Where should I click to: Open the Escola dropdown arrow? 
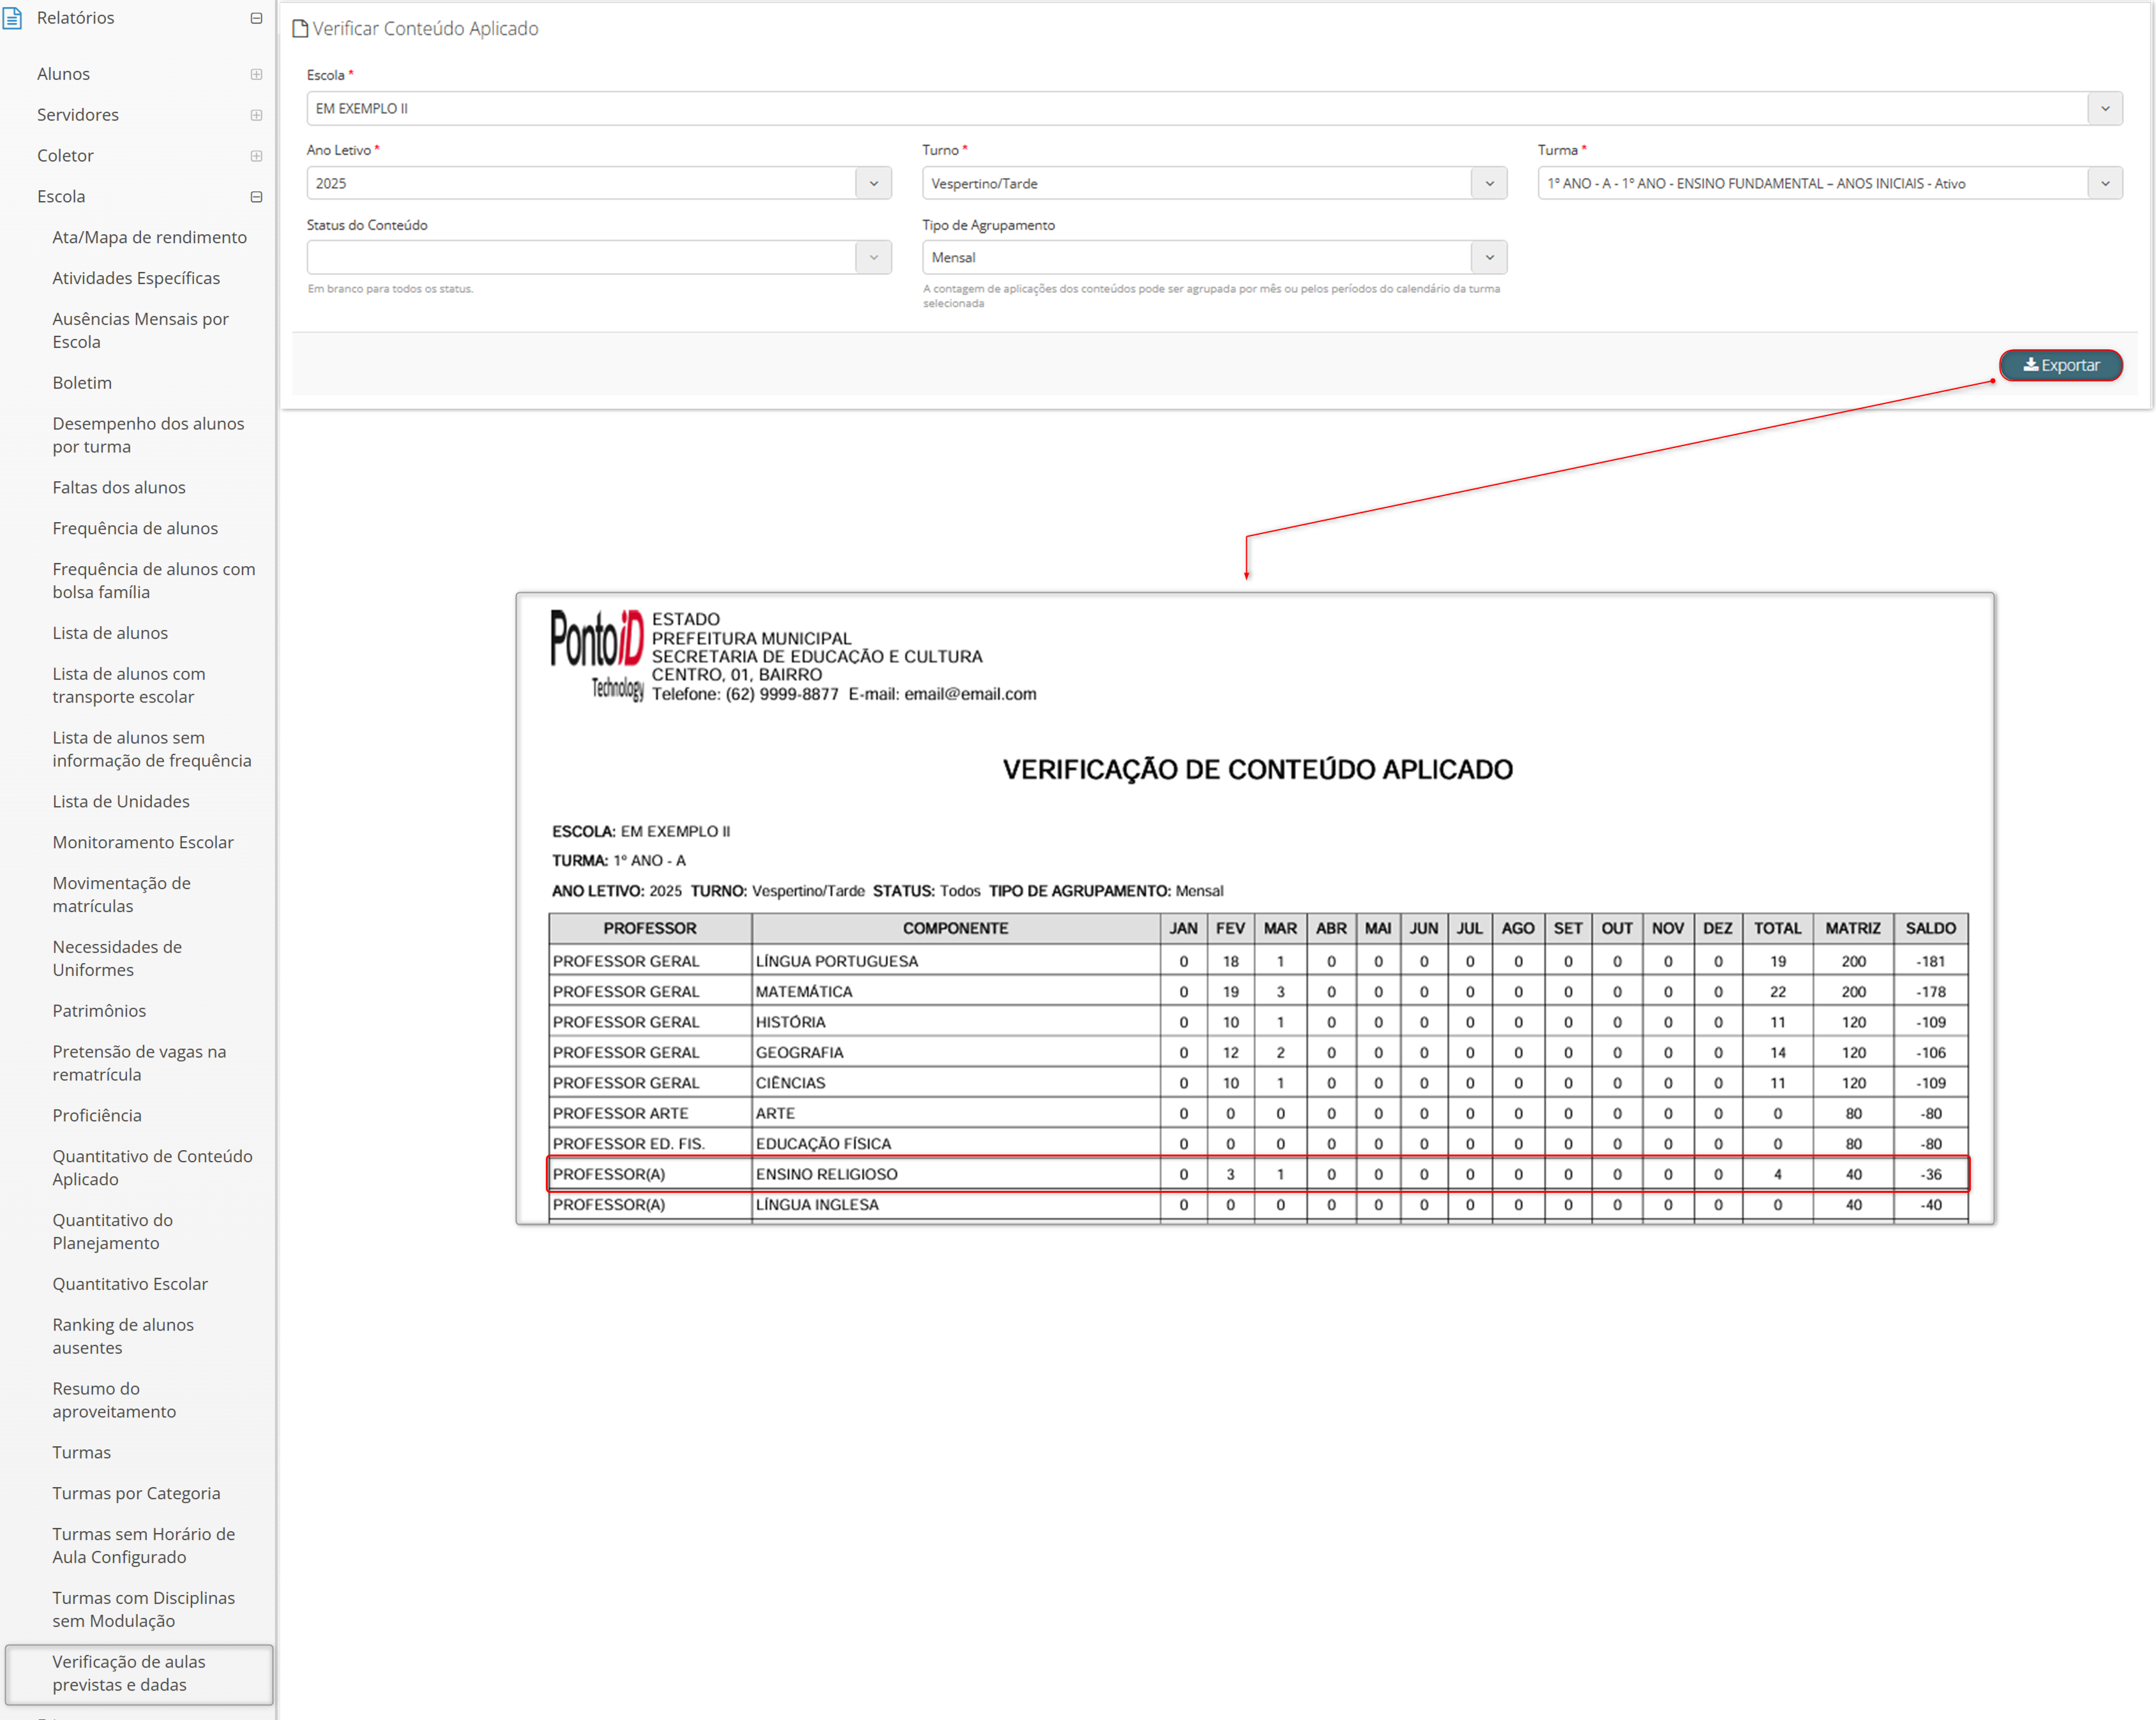pyautogui.click(x=2104, y=108)
